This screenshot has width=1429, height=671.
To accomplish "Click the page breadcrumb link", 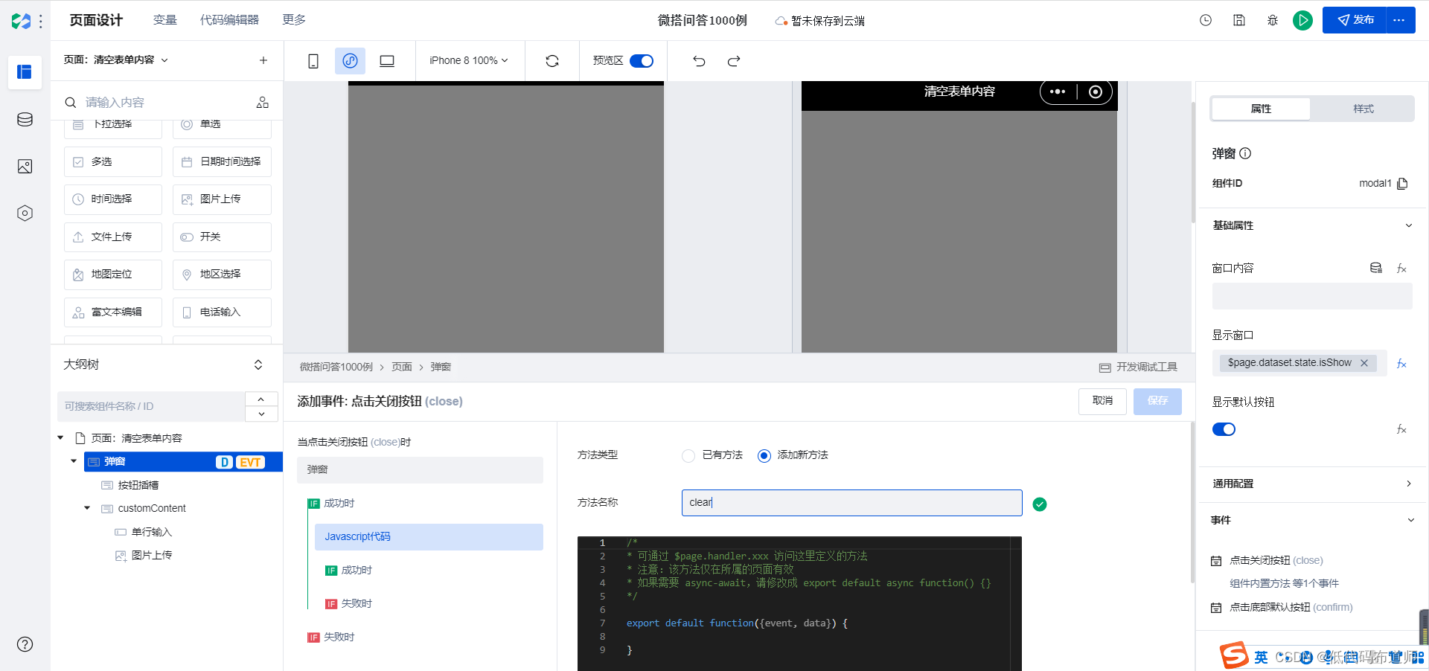I will [x=402, y=367].
